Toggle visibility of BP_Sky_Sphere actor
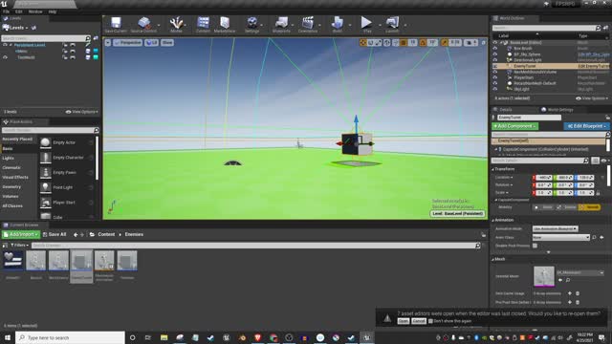Screen dimensions: 612x344 pos(495,54)
